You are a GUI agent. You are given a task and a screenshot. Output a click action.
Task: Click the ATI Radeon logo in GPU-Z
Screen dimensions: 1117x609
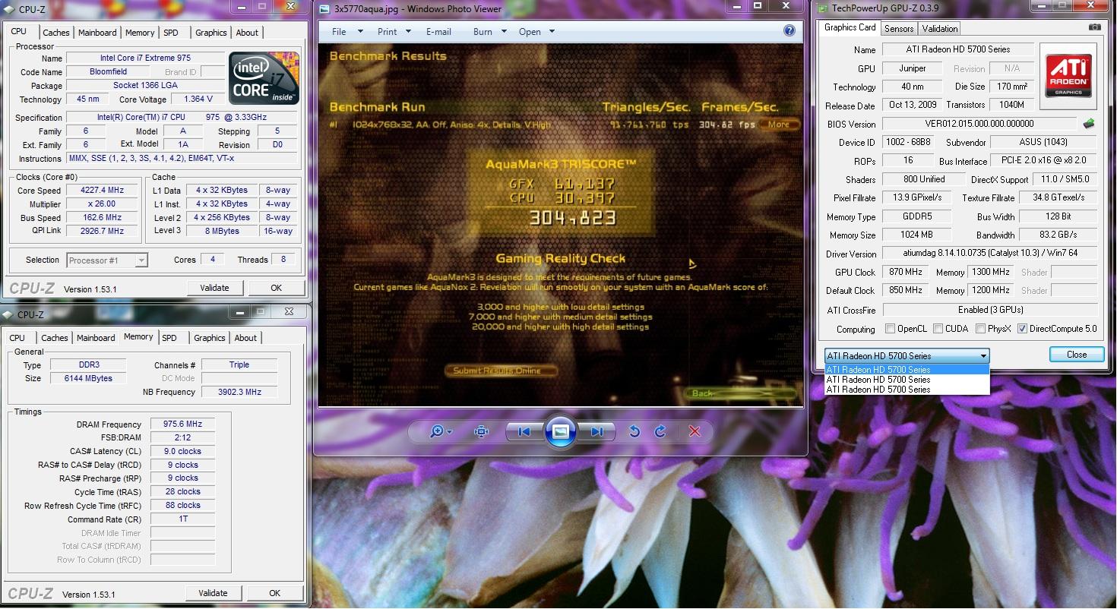[1070, 77]
